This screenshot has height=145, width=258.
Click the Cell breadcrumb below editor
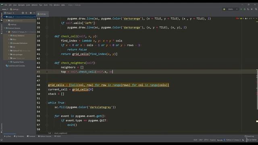tap(50, 133)
